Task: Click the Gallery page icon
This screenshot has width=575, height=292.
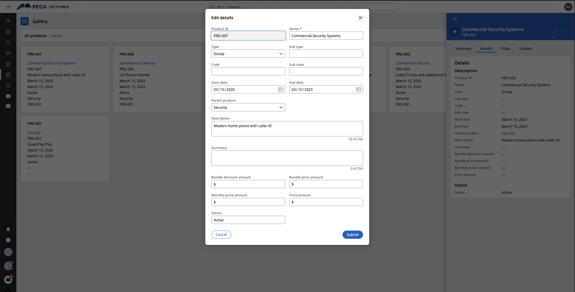Action: click(x=25, y=21)
